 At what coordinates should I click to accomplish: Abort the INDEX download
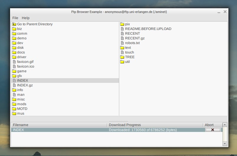click(213, 130)
